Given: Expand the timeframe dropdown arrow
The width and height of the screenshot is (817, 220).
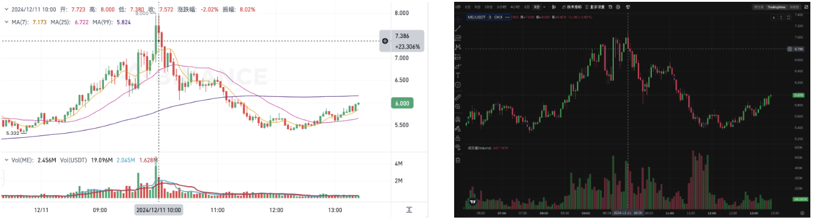Looking at the screenshot, I should [x=544, y=7].
